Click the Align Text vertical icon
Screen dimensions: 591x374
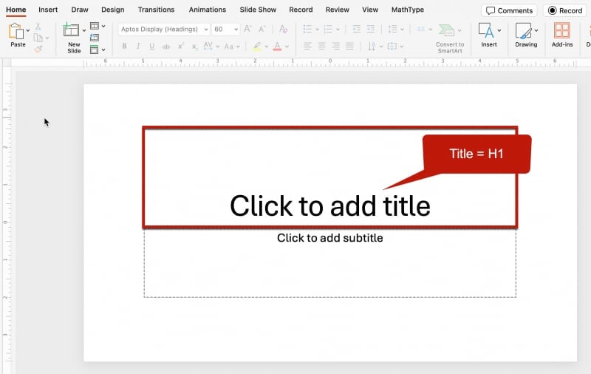pyautogui.click(x=392, y=47)
